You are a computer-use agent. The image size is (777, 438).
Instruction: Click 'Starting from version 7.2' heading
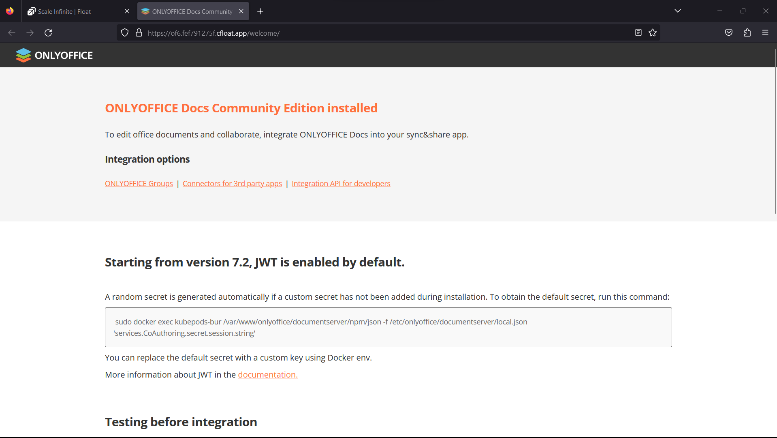click(255, 262)
